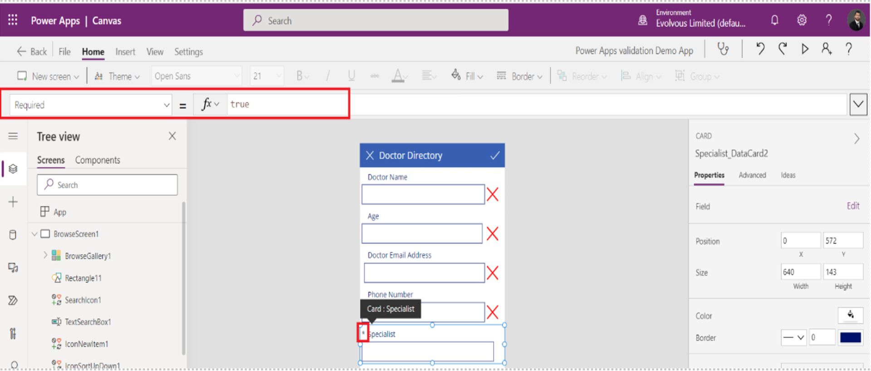
Task: Close the Tree view panel
Action: (x=172, y=136)
